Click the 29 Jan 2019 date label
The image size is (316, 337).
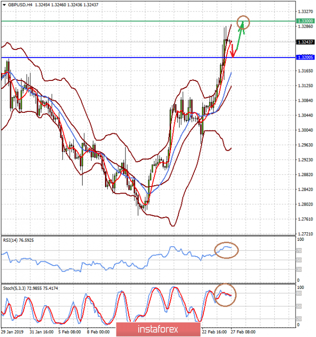13,333
